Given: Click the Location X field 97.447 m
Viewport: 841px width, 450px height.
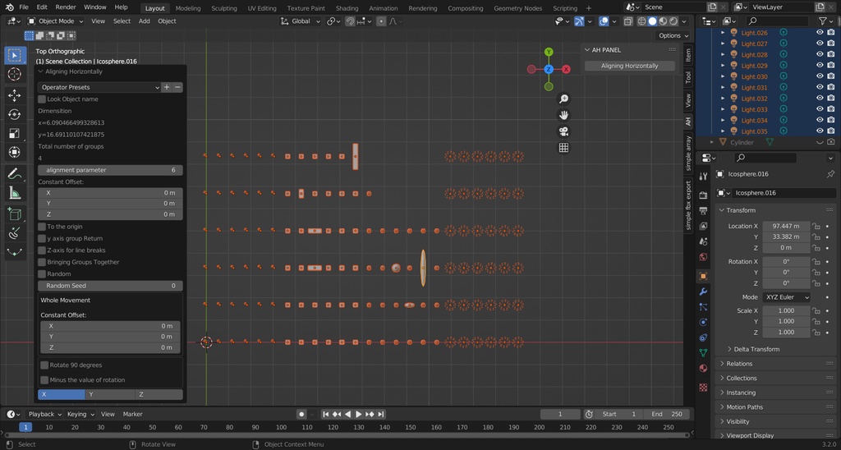Looking at the screenshot, I should pos(786,227).
